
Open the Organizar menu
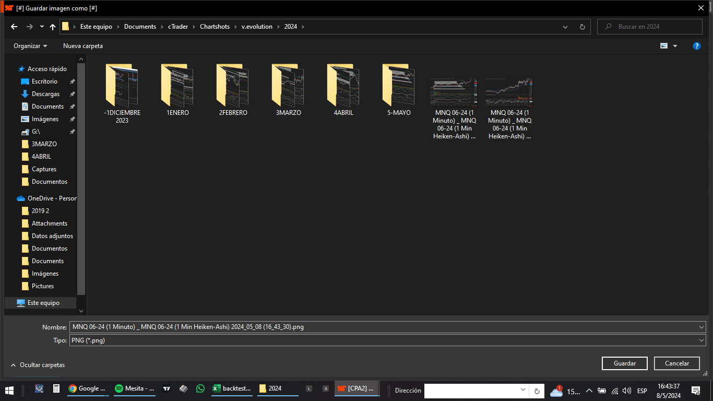tap(30, 46)
